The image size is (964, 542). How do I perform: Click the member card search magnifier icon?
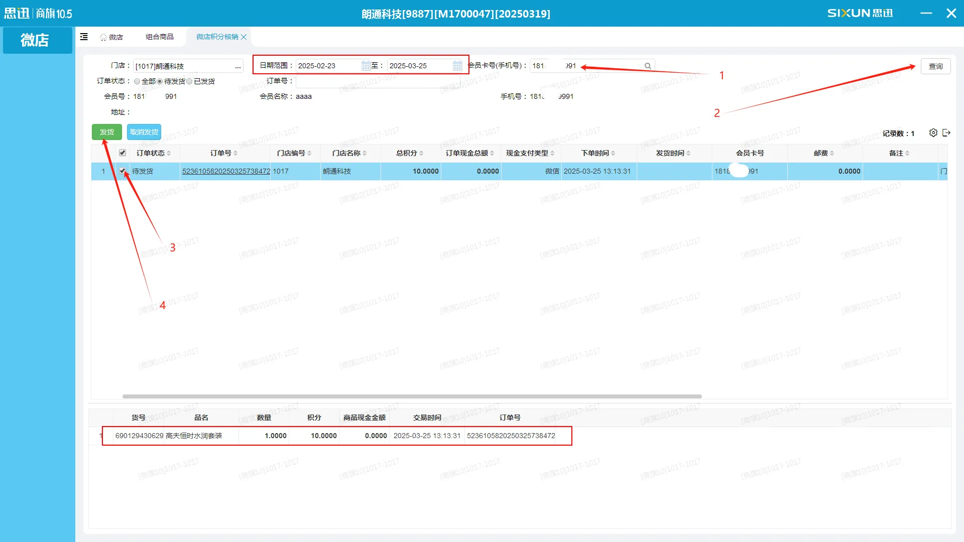pyautogui.click(x=648, y=66)
